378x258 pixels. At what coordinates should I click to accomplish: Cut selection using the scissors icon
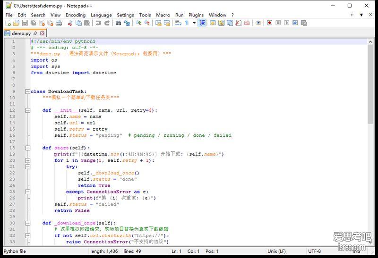(x=70, y=23)
